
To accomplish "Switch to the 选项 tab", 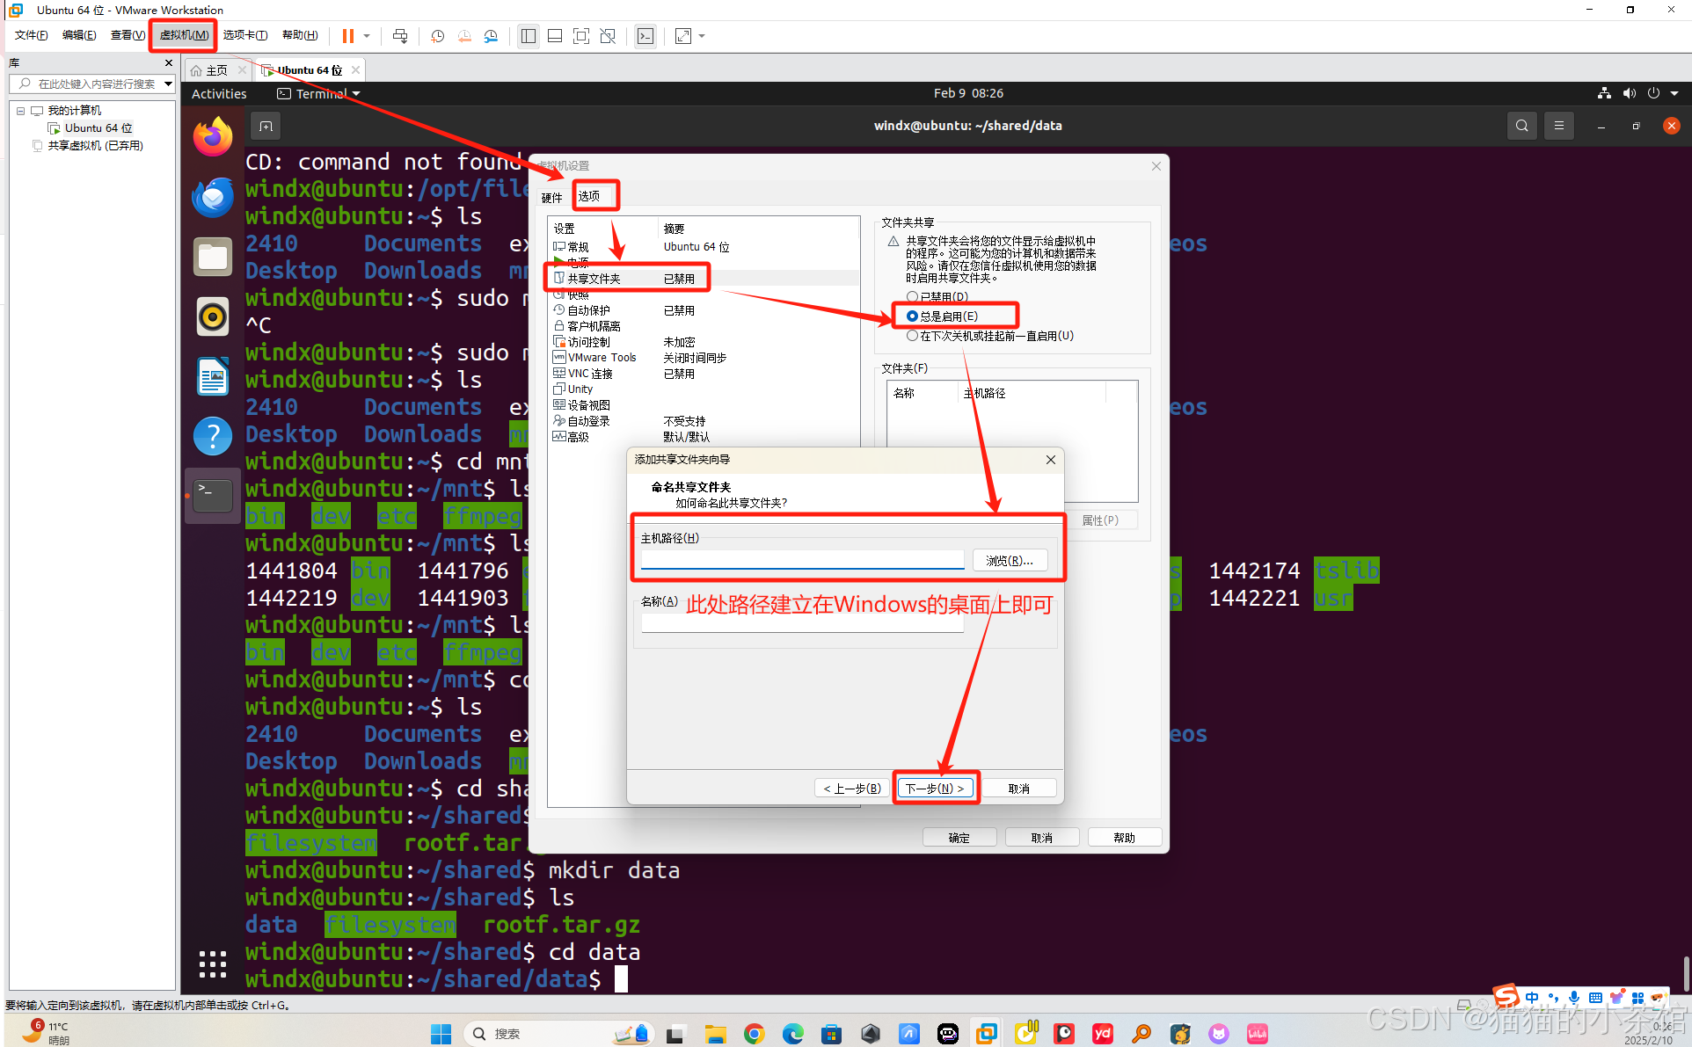I will click(589, 196).
